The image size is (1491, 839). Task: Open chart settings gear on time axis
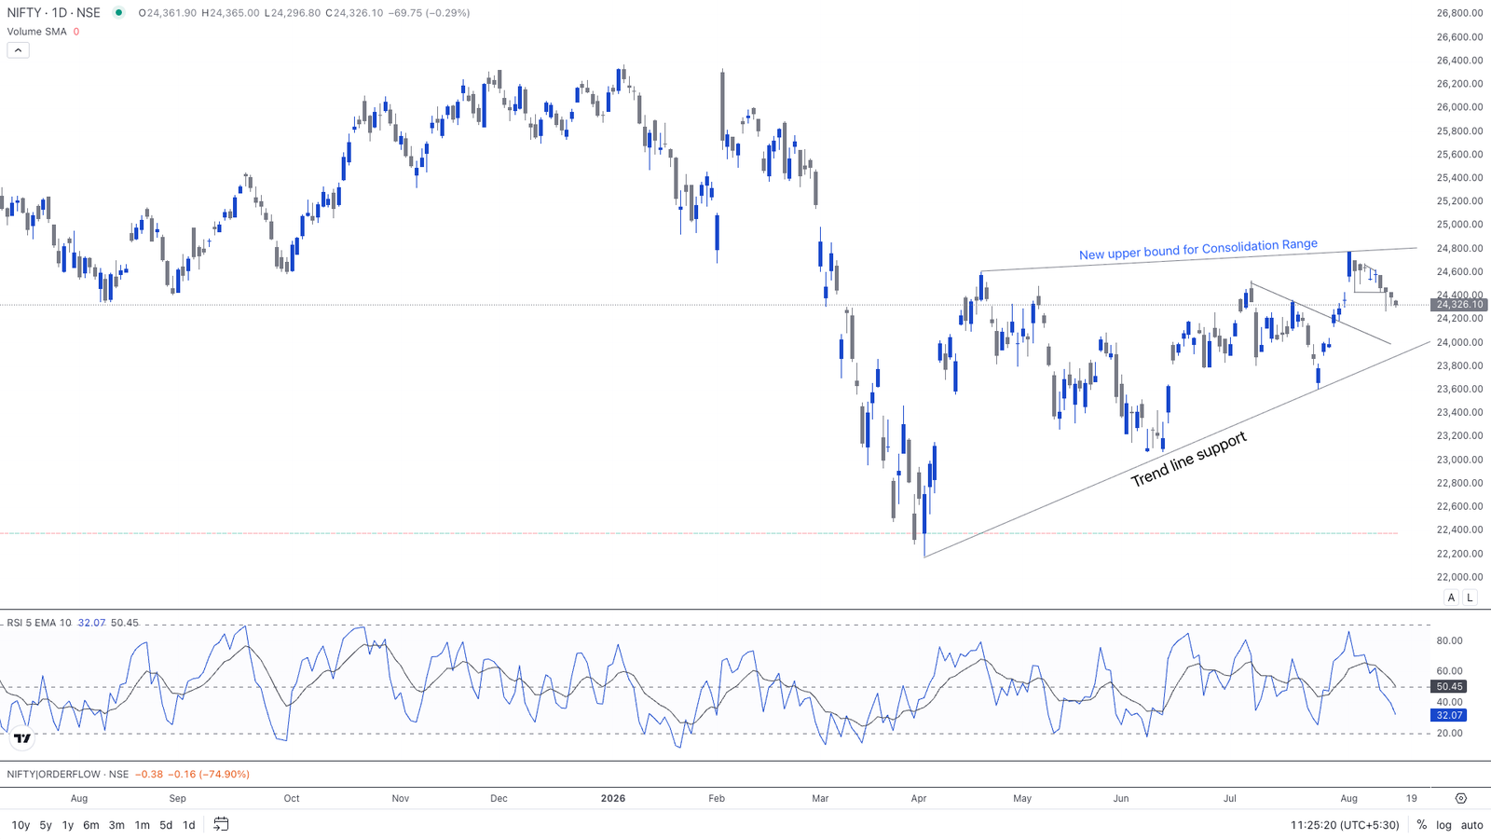pos(1460,798)
